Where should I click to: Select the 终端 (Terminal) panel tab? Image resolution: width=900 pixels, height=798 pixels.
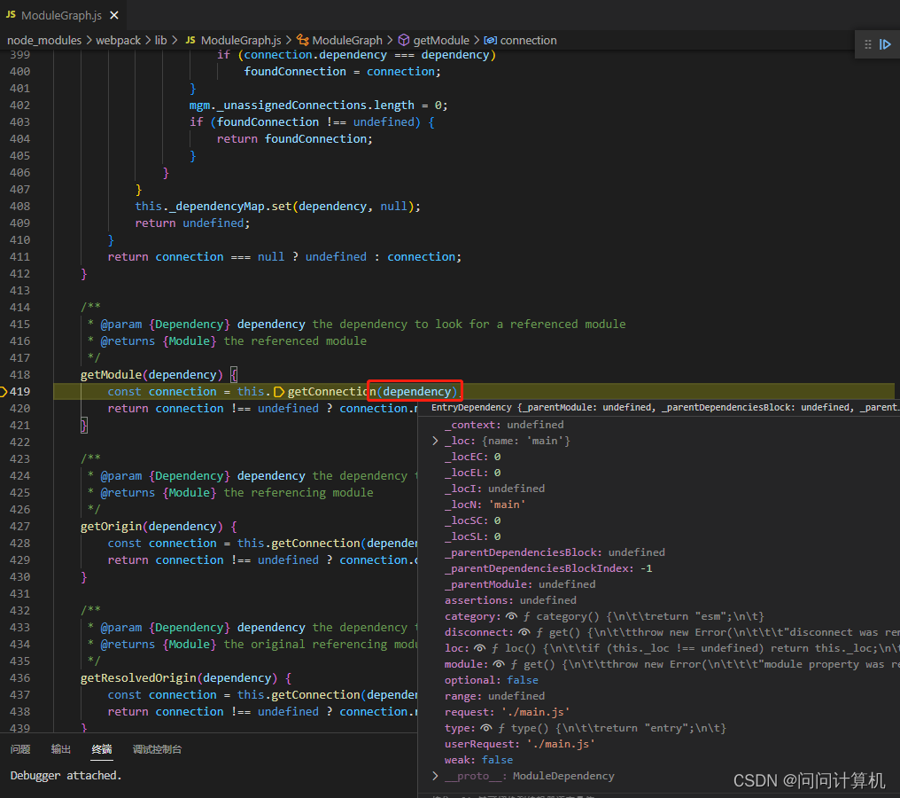(102, 749)
